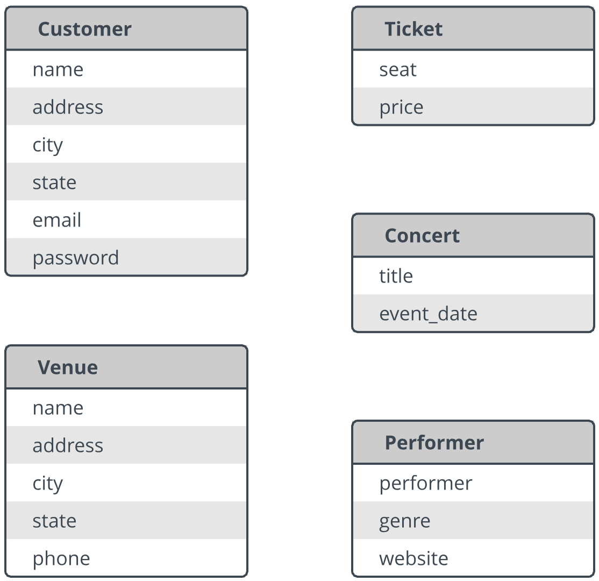Screen dimensions: 599x581
Task: Select the phone attribute in Venue
Action: pyautogui.click(x=126, y=557)
